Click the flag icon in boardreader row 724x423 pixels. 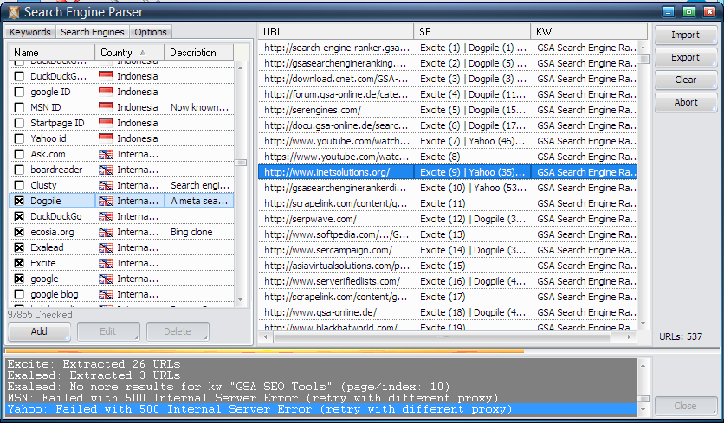(x=107, y=170)
